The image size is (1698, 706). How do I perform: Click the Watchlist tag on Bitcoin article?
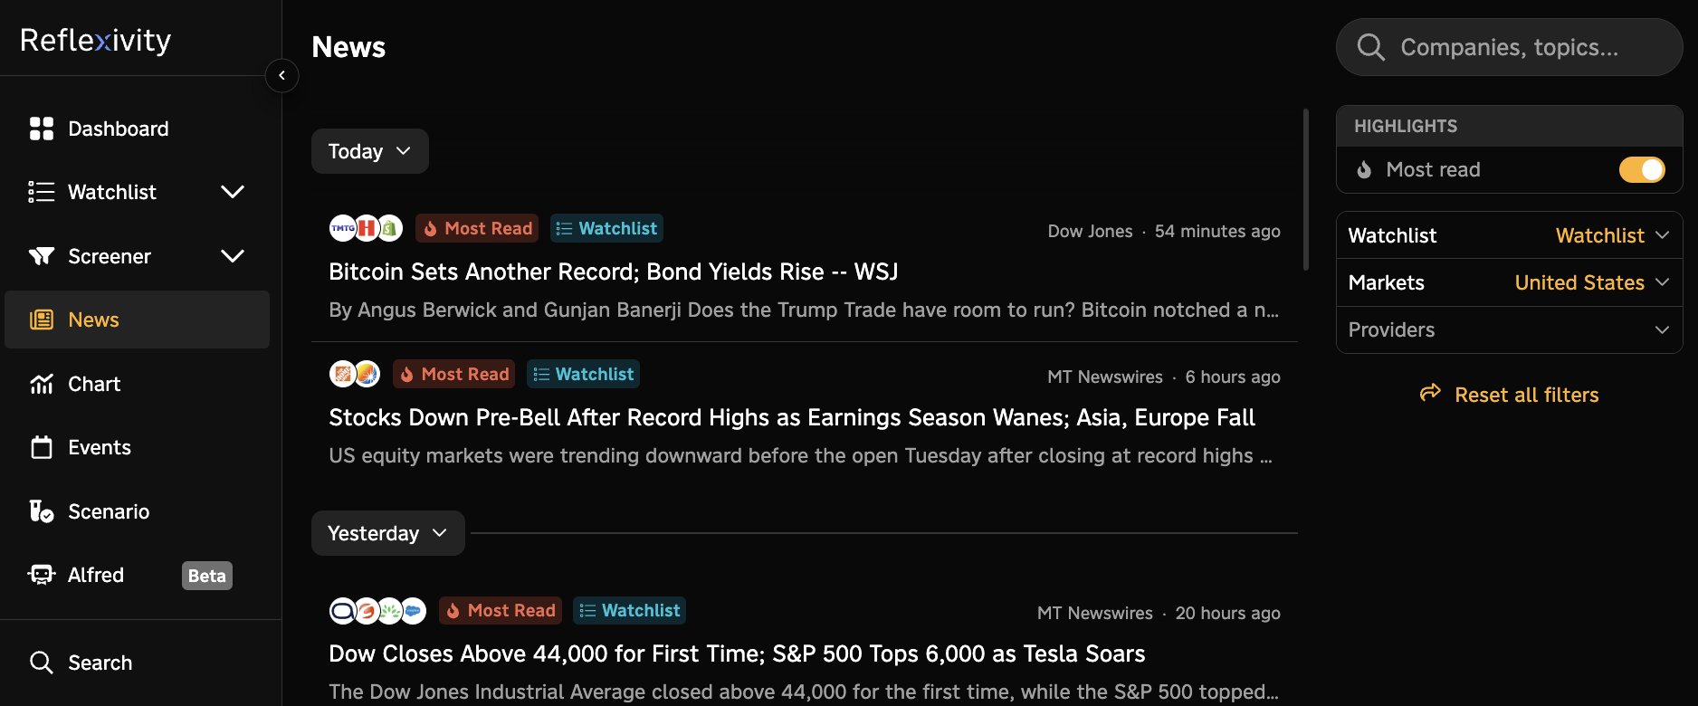pos(606,228)
